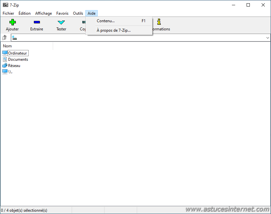Image resolution: width=271 pixels, height=214 pixels.
Task: Click the 7-Zip title bar logo
Action: 6,5
